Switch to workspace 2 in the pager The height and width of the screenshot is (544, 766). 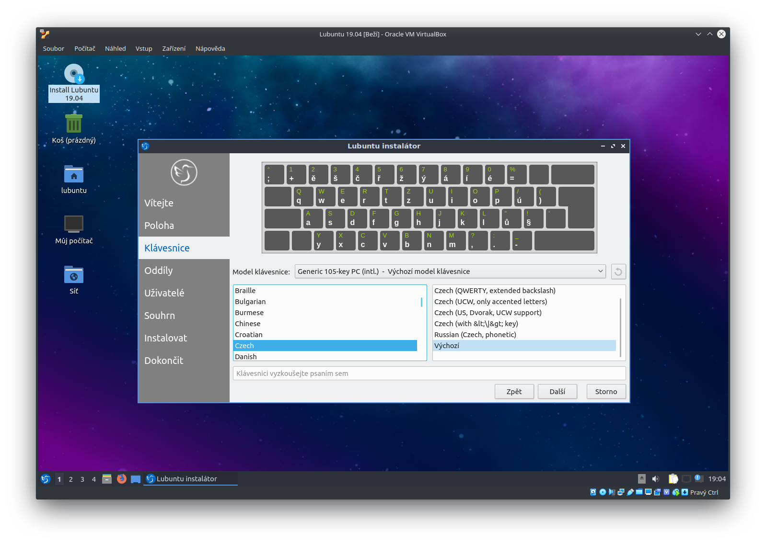tap(71, 479)
